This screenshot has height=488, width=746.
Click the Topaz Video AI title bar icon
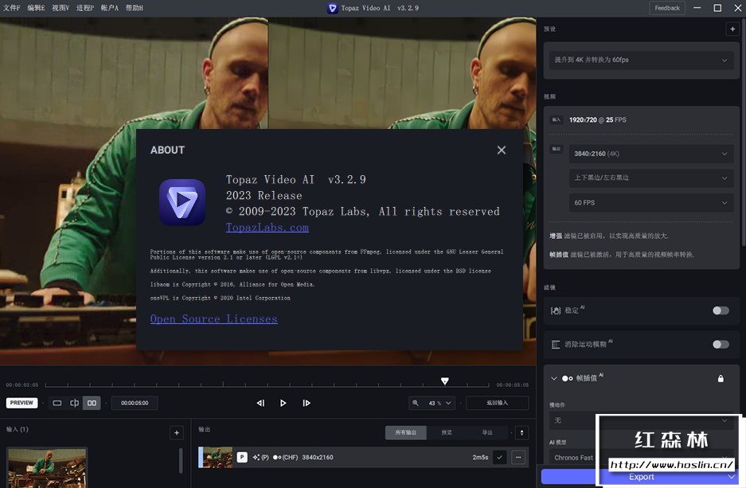[332, 8]
